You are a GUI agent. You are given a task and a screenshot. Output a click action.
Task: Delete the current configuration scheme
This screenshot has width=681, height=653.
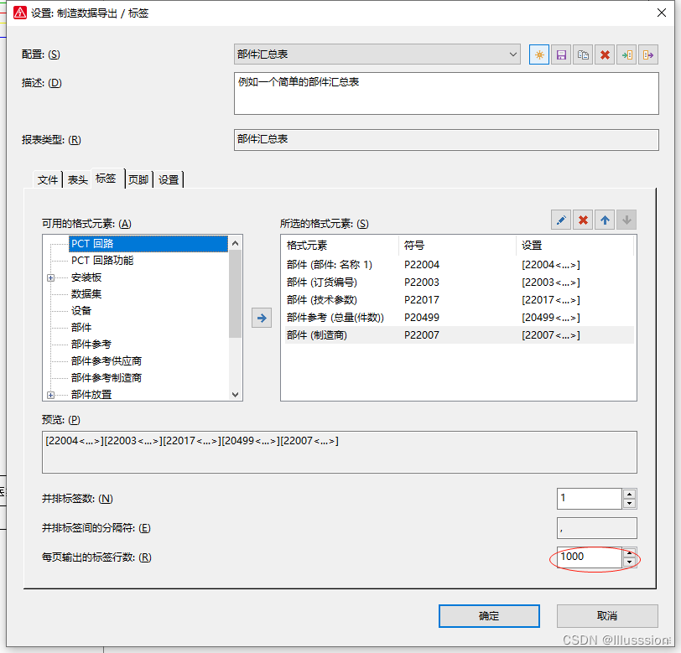(605, 54)
